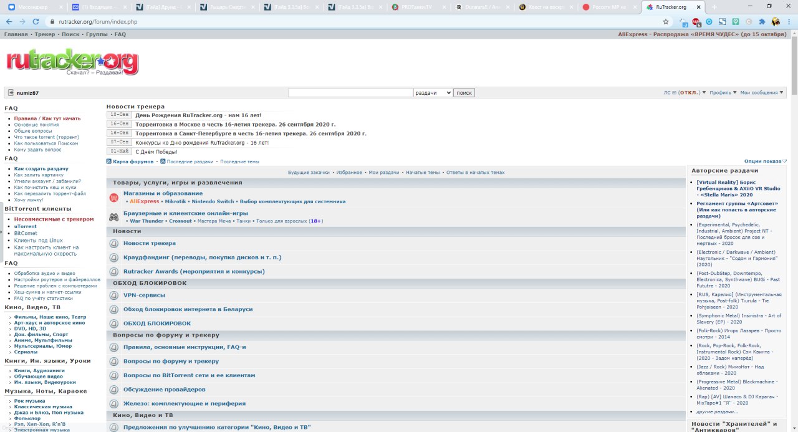Click the forum icon next to Краудфандинг
Viewport: 798px width, 432px height.
coord(113,257)
